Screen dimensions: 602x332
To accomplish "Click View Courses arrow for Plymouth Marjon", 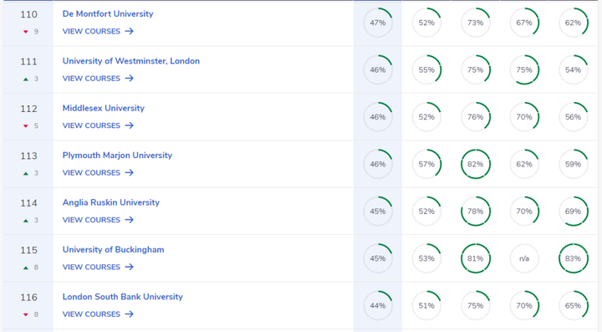I will tap(130, 173).
